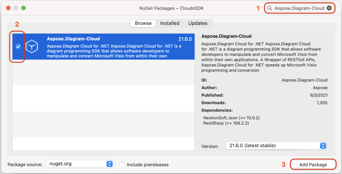
Task: Open the Version dropdown
Action: [x=277, y=145]
